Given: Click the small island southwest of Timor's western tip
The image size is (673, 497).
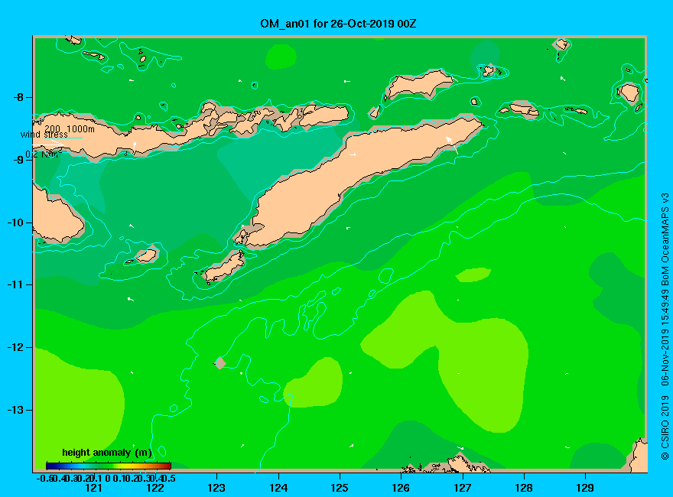Looking at the screenshot, I should (x=224, y=267).
